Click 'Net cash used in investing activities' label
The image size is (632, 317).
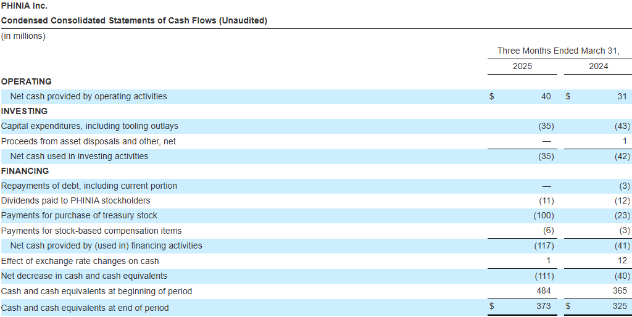point(79,156)
